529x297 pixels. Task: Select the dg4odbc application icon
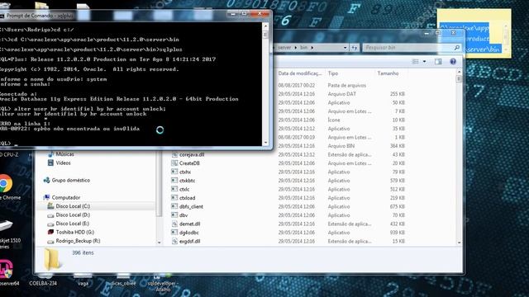coord(174,233)
